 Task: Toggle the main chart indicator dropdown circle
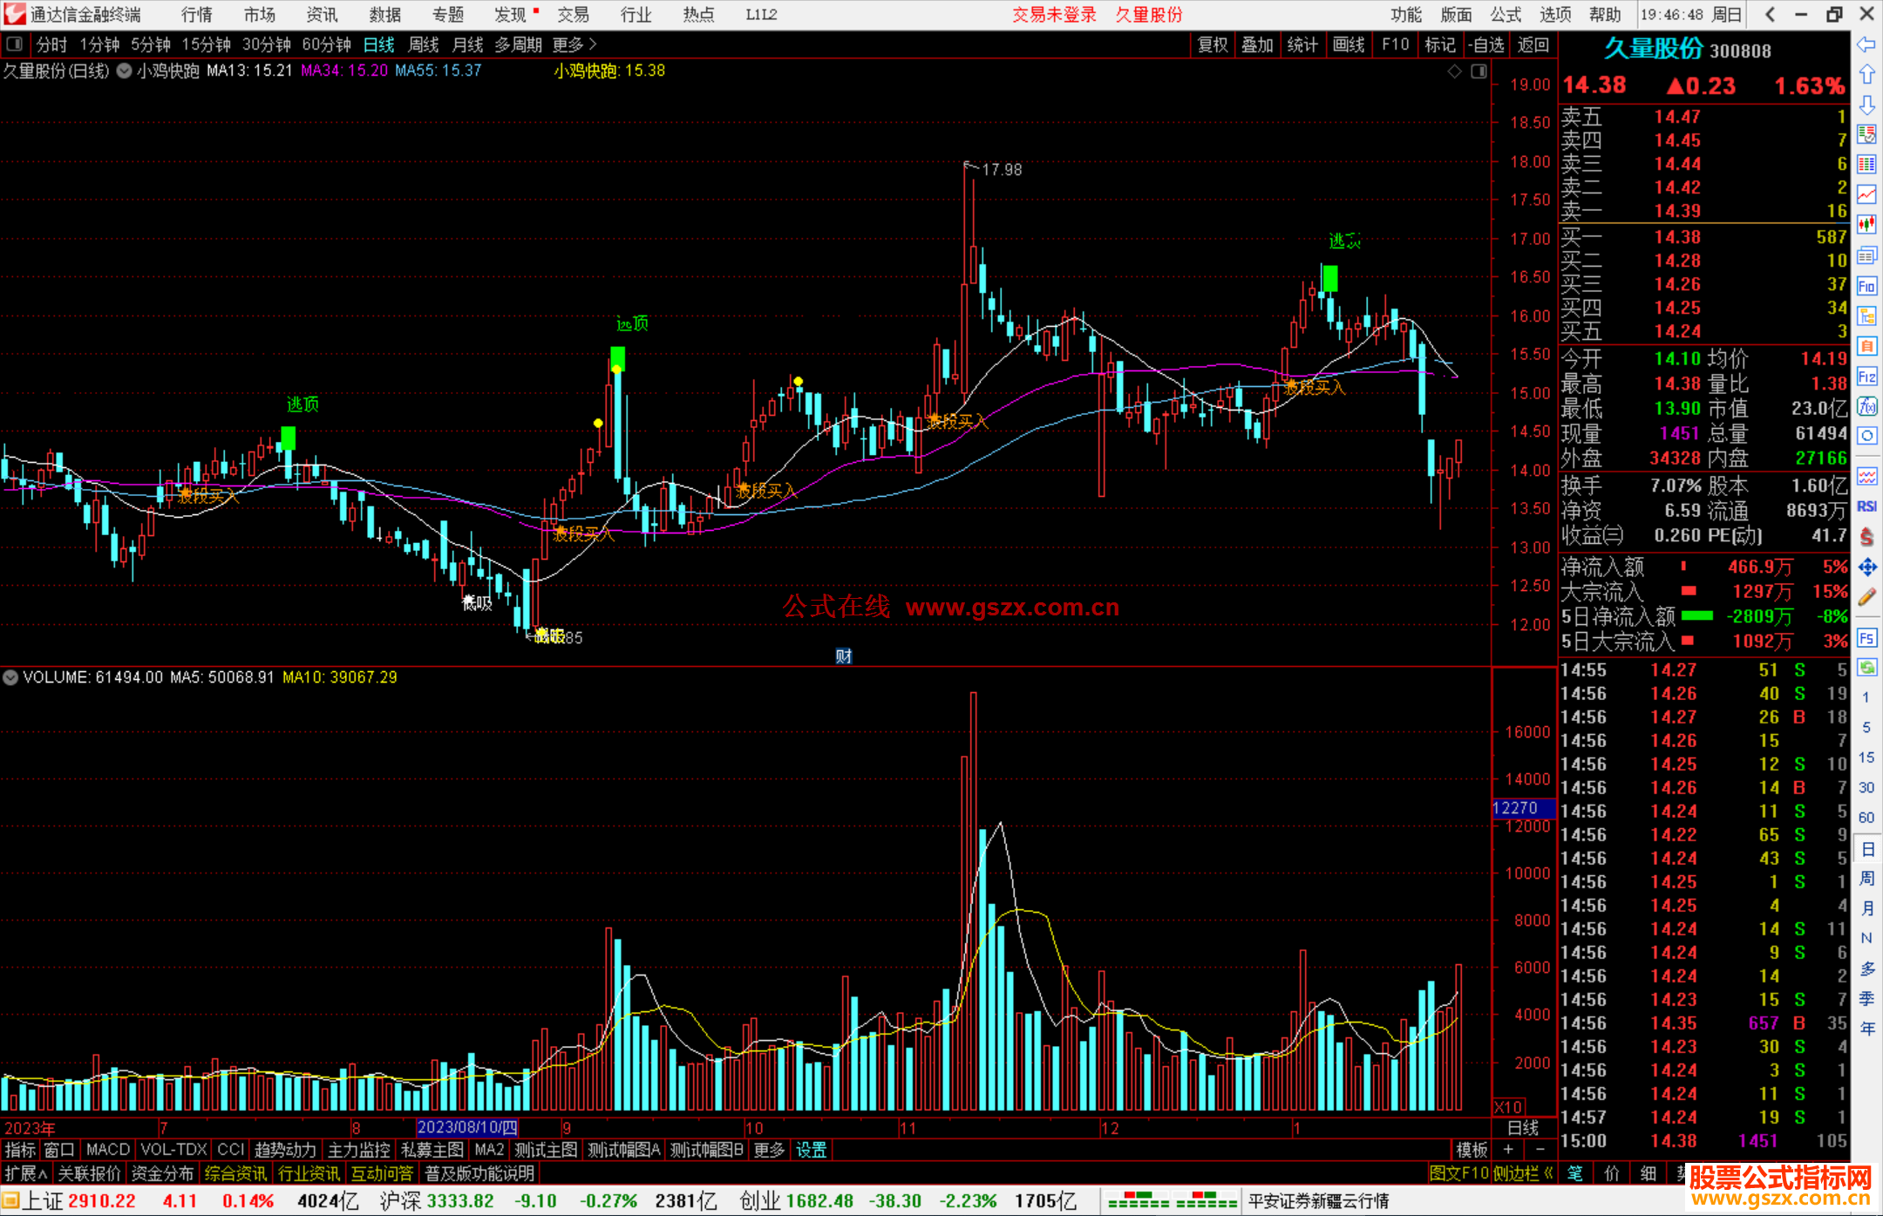pyautogui.click(x=125, y=71)
